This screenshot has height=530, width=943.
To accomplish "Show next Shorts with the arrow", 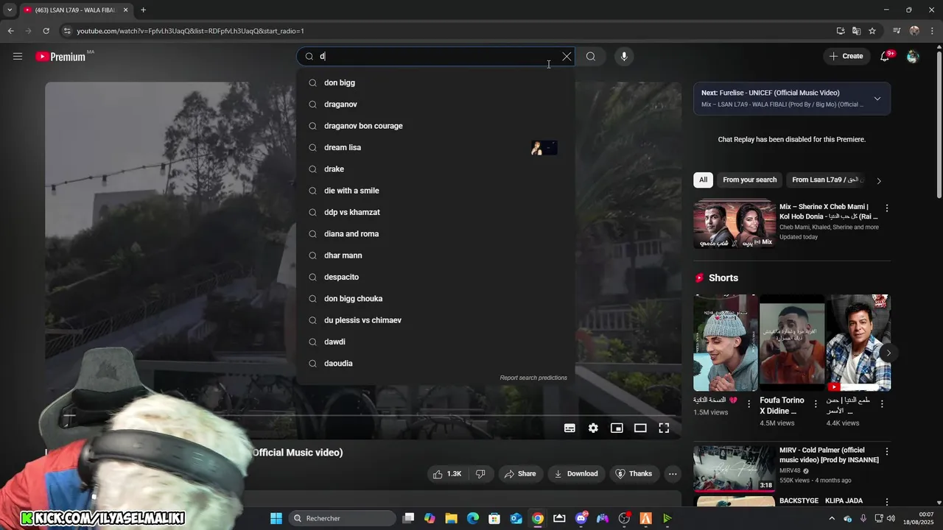I will point(888,353).
